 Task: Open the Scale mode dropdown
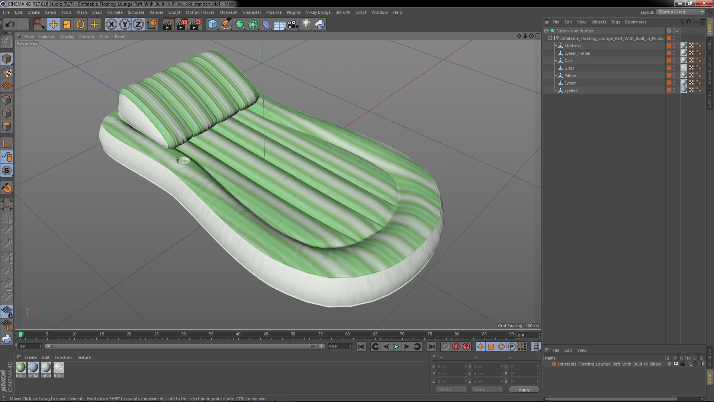tap(487, 389)
